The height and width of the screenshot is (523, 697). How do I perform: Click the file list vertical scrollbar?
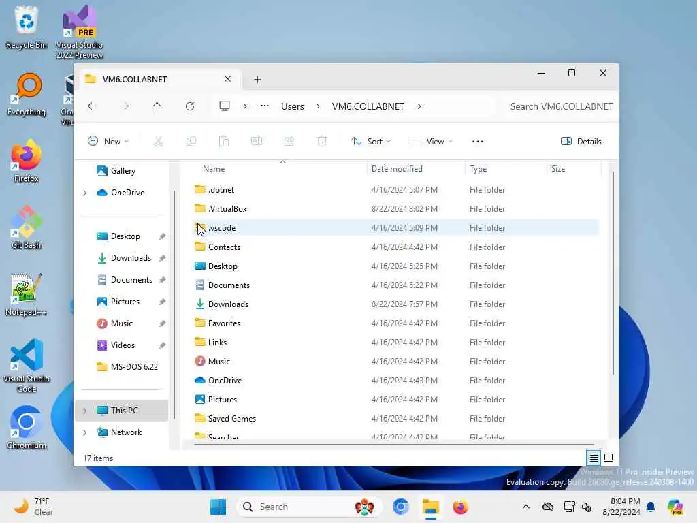pyautogui.click(x=613, y=274)
